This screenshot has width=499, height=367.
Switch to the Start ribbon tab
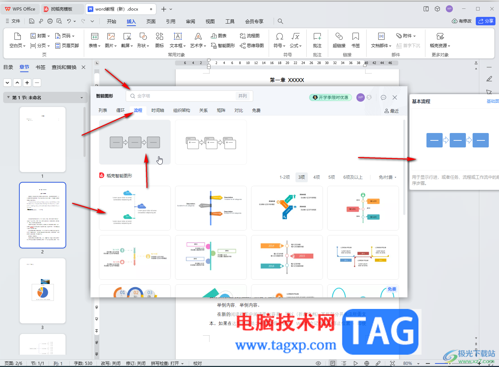pyautogui.click(x=112, y=21)
